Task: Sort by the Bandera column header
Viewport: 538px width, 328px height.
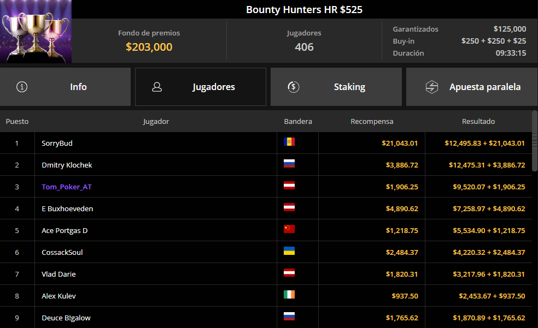Action: (298, 122)
